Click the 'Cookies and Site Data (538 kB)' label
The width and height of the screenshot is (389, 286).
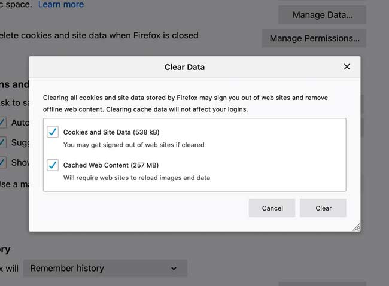(x=111, y=132)
